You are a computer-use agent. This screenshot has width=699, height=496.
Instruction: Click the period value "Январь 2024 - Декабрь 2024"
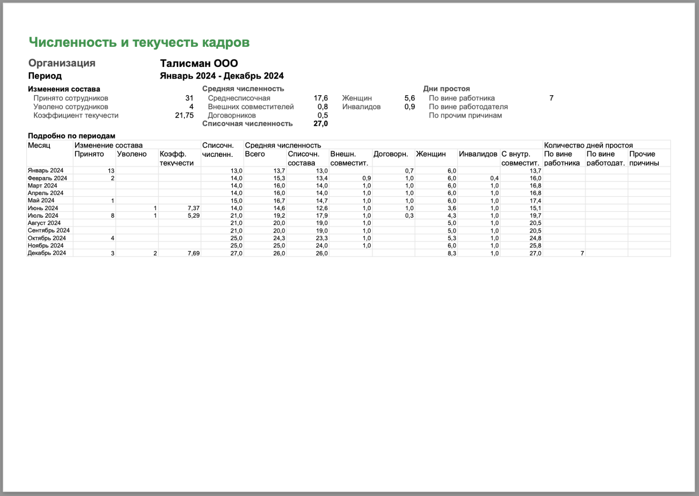coord(221,76)
